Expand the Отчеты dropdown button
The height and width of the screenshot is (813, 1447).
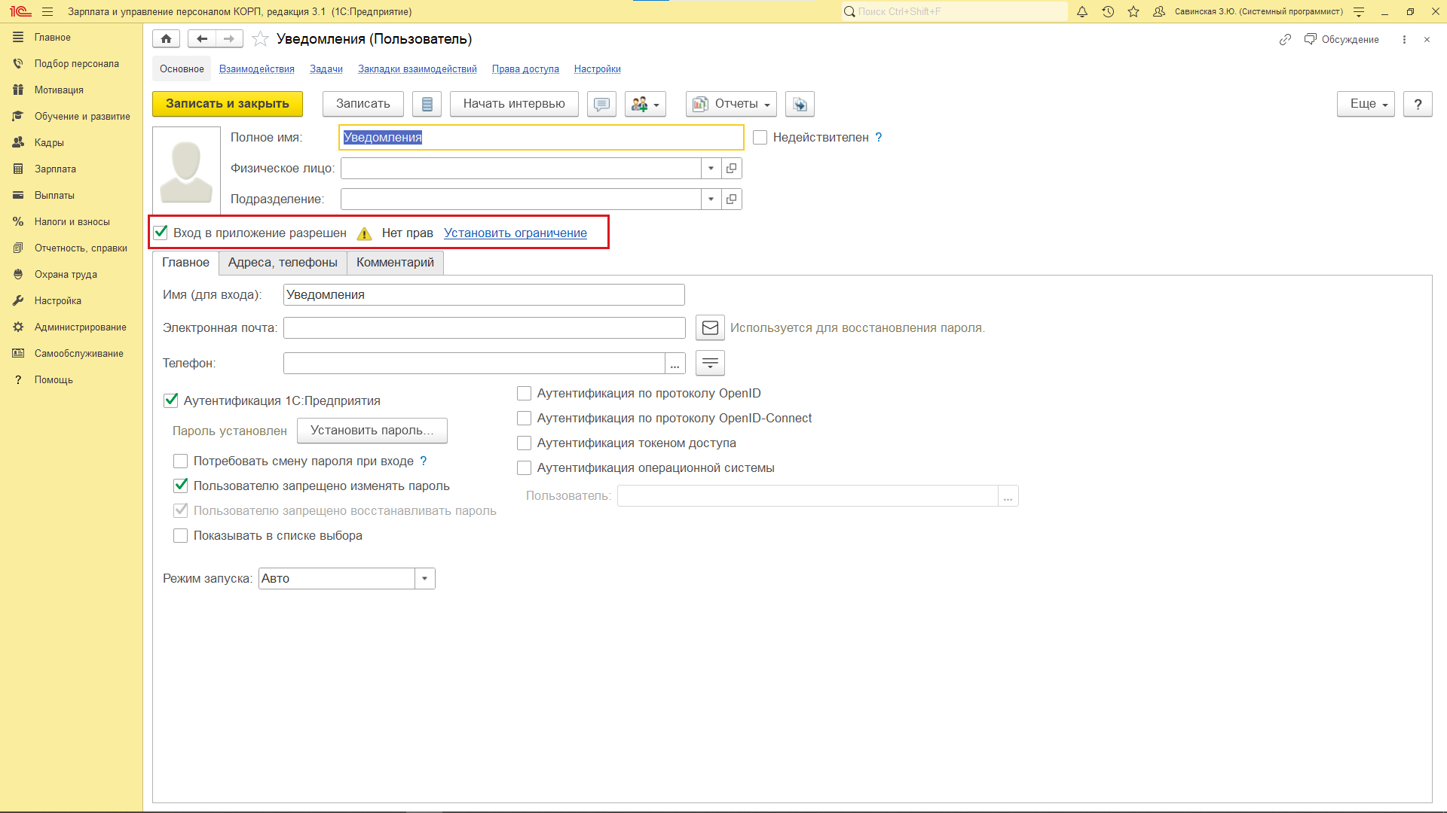pyautogui.click(x=731, y=104)
